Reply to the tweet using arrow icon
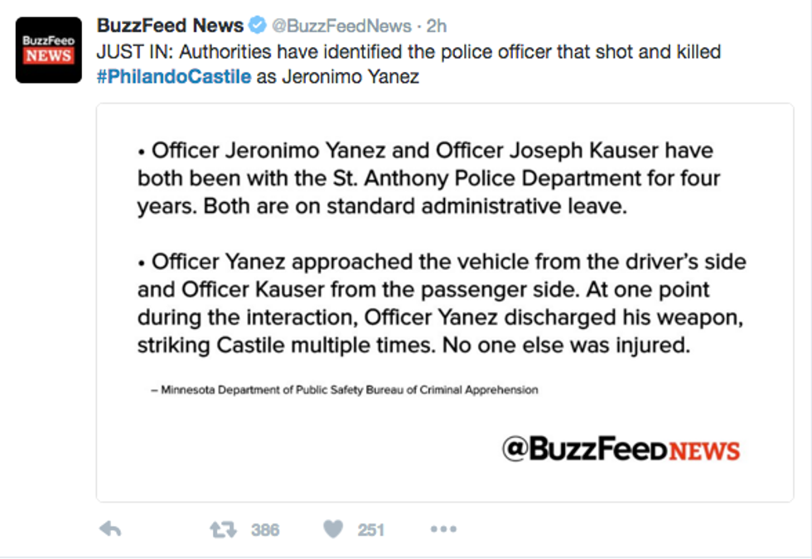The height and width of the screenshot is (559, 812). (110, 529)
